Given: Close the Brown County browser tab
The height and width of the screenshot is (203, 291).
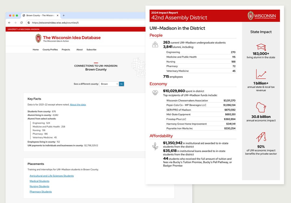Looking at the screenshot, I should pyautogui.click(x=58, y=16).
